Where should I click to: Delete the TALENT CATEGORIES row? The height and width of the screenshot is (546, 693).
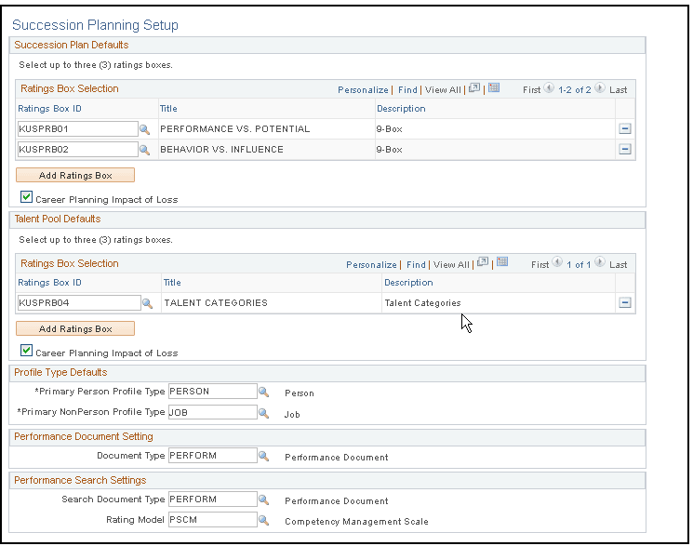[624, 303]
